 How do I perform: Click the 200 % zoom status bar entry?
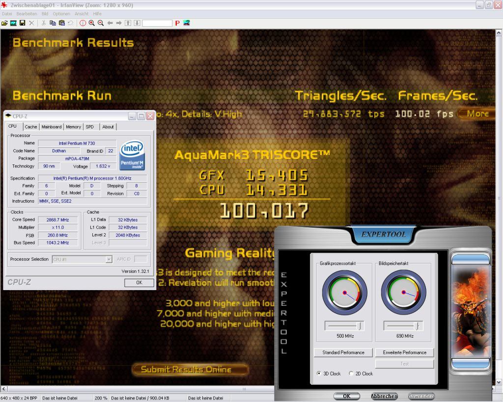click(101, 398)
